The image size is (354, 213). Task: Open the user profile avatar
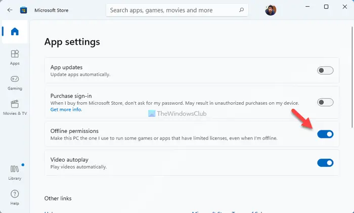(x=271, y=10)
